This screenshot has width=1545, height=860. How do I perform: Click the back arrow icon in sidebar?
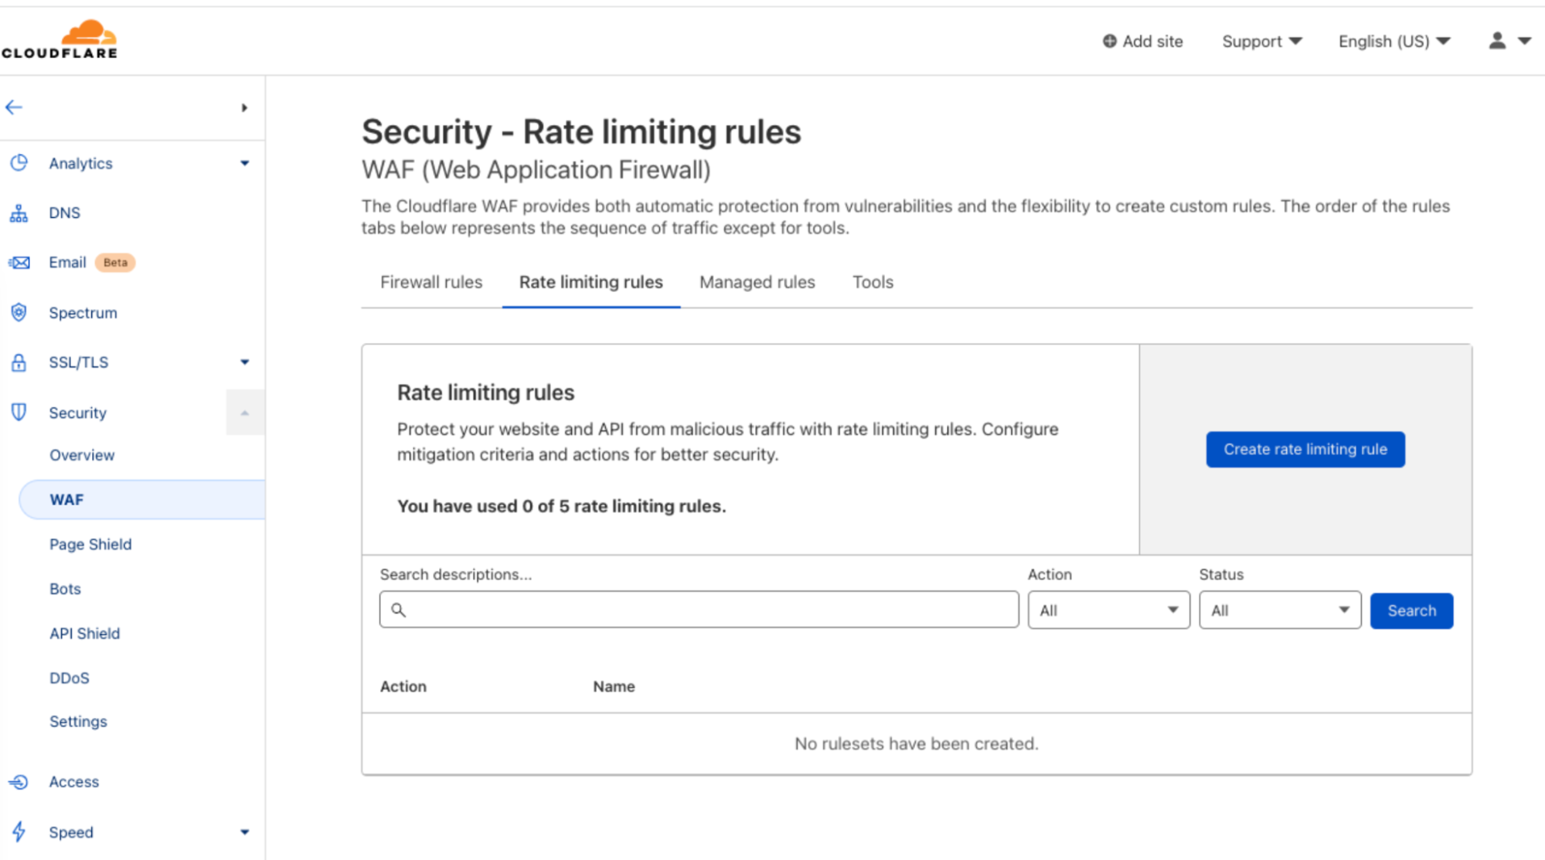tap(14, 107)
